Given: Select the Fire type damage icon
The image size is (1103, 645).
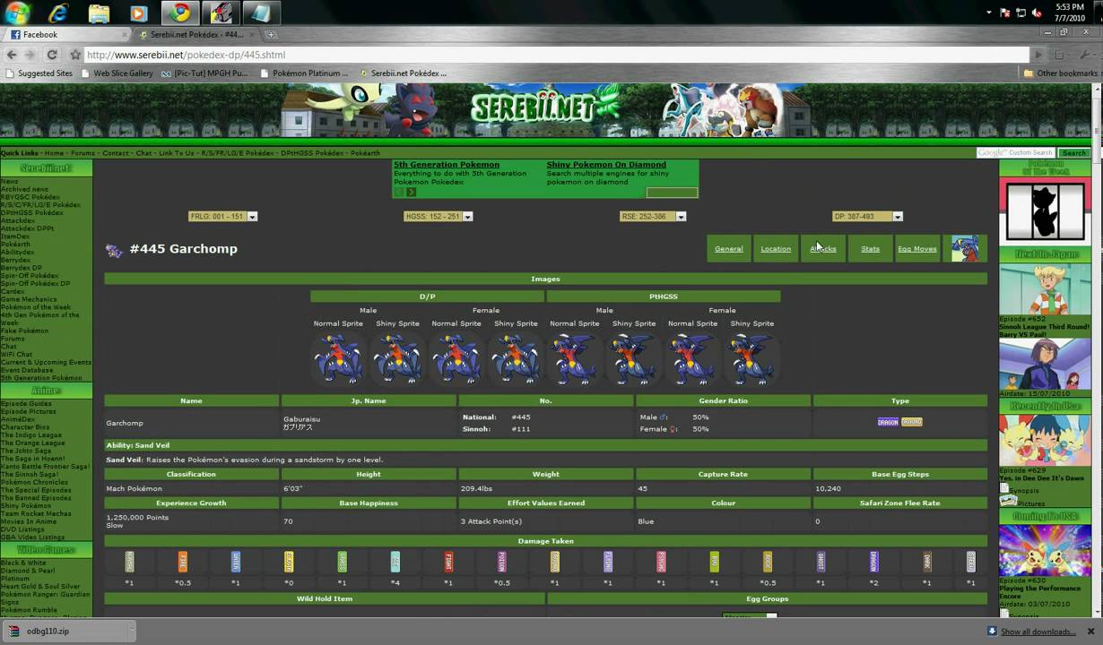Looking at the screenshot, I should 182,562.
